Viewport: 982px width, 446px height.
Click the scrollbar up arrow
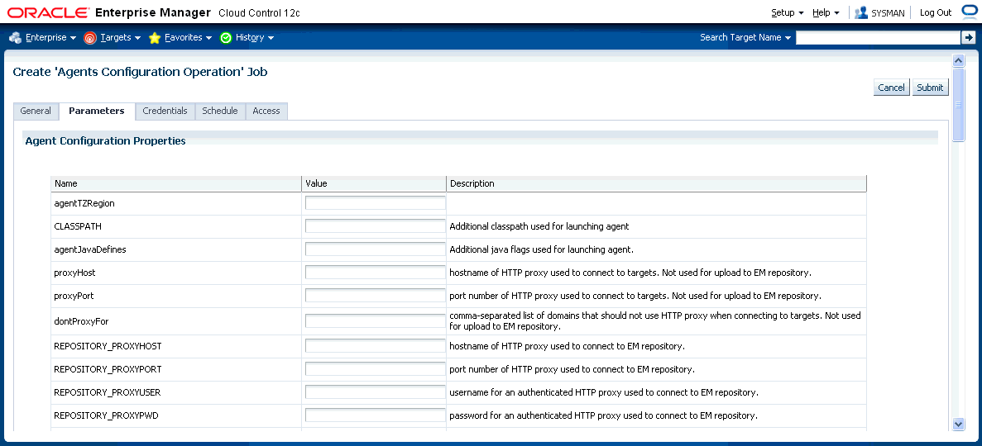coord(958,60)
